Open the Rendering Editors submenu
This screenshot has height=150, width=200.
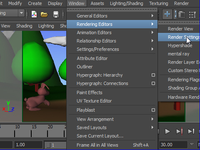pyautogui.click(x=112, y=24)
